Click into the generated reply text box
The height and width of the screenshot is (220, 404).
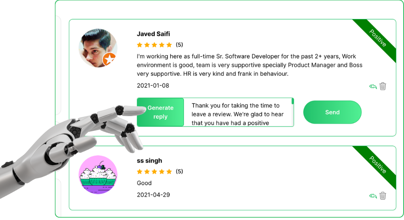coord(238,112)
